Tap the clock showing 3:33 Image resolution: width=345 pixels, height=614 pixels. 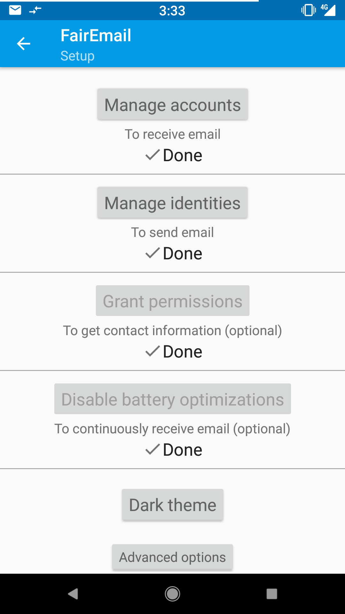(172, 11)
